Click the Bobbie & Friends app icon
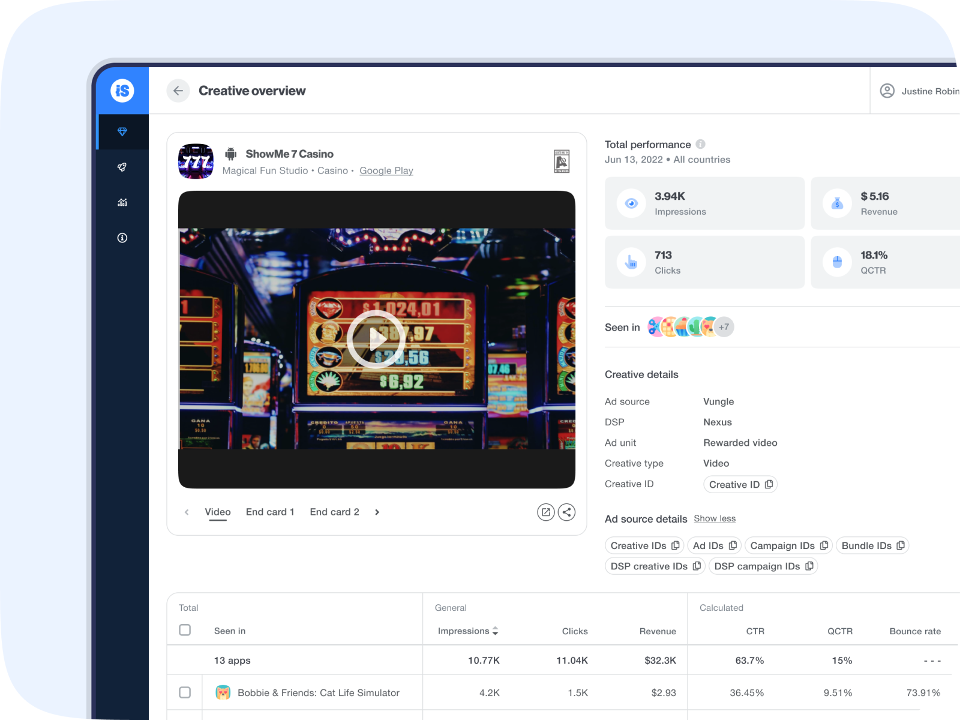This screenshot has height=720, width=960. 223,692
